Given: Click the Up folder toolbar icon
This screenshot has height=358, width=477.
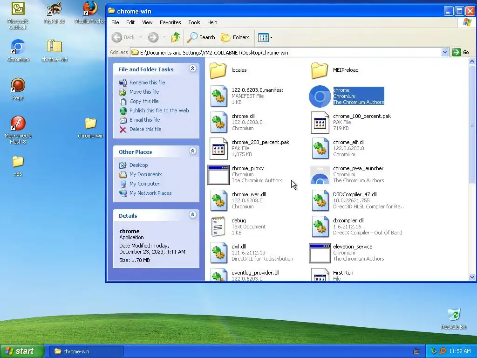Looking at the screenshot, I should click(x=176, y=37).
